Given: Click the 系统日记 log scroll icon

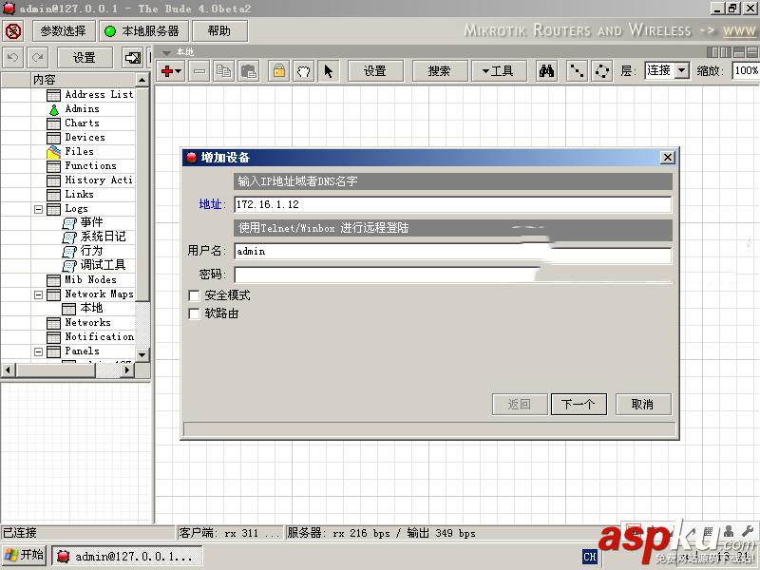Looking at the screenshot, I should tap(69, 237).
